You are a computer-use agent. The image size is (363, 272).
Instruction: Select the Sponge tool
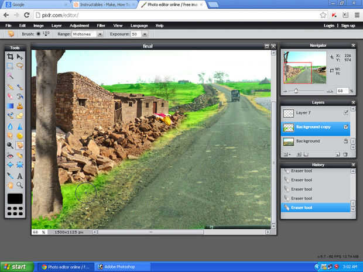coord(20,136)
